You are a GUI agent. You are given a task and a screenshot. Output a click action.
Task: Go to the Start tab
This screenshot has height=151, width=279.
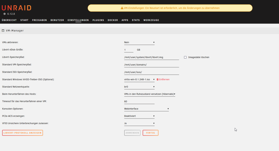click(x=24, y=20)
